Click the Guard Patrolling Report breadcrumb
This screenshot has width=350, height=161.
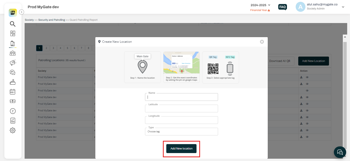click(84, 20)
